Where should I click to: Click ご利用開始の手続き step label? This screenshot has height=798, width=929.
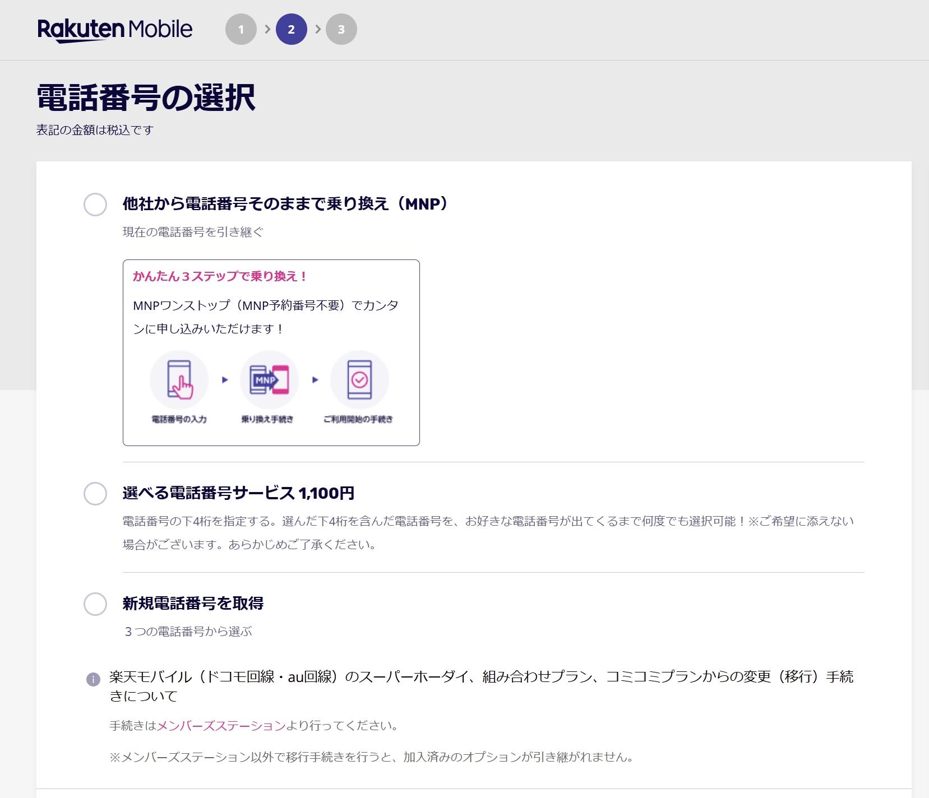(x=358, y=419)
